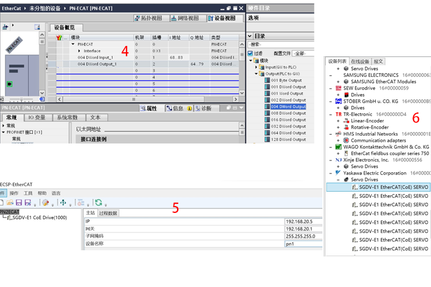Expand the Interface row in device overview
The height and width of the screenshot is (287, 431).
coord(79,51)
